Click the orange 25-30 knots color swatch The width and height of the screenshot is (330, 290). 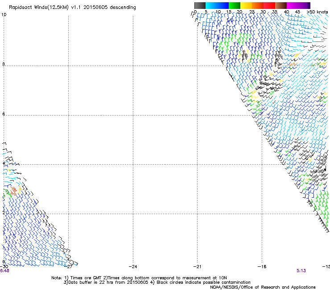pyautogui.click(x=258, y=5)
